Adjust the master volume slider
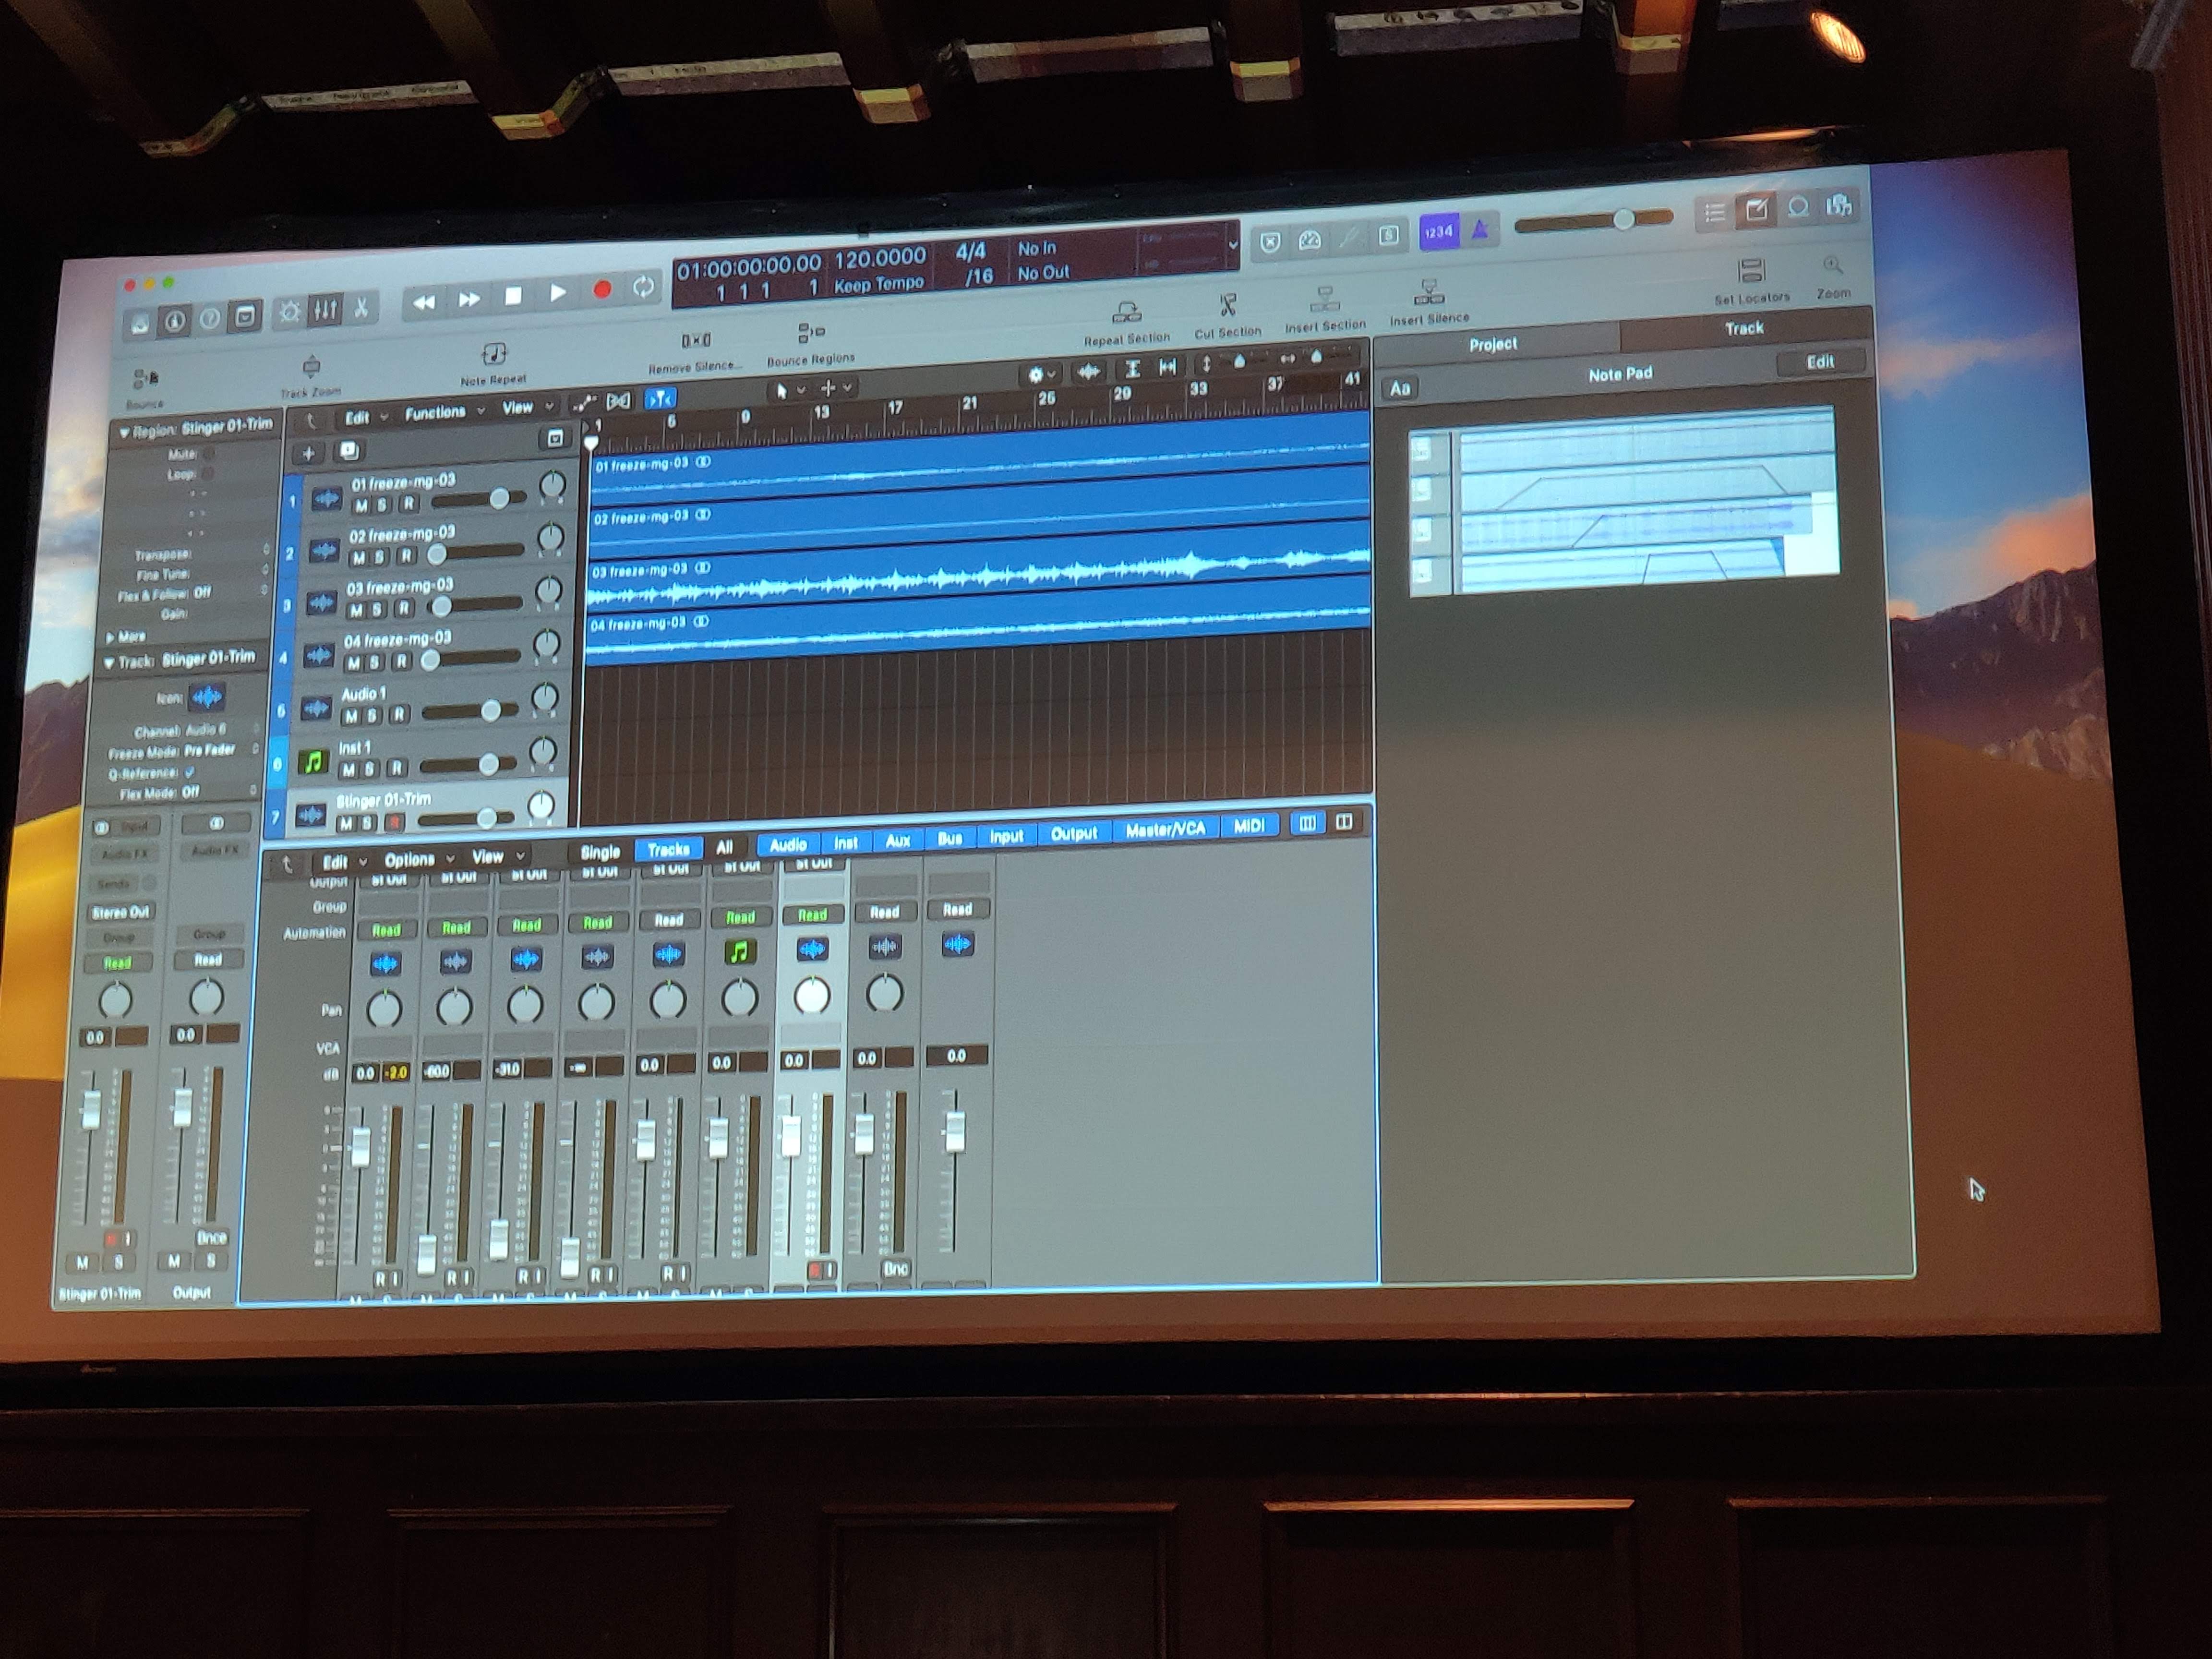 [x=1623, y=220]
